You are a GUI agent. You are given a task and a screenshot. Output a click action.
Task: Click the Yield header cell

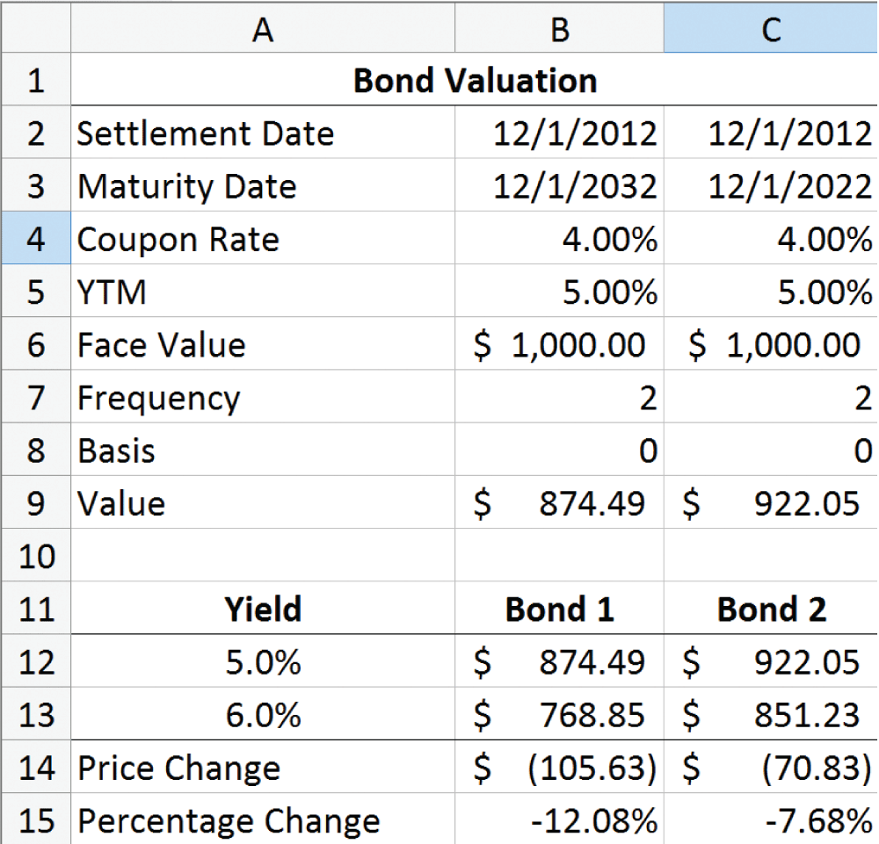coord(262,610)
